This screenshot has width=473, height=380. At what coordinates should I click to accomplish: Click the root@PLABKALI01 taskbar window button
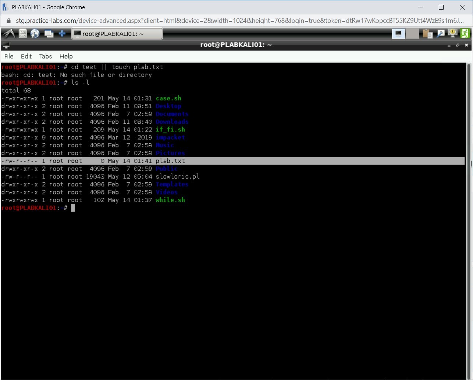(x=117, y=34)
